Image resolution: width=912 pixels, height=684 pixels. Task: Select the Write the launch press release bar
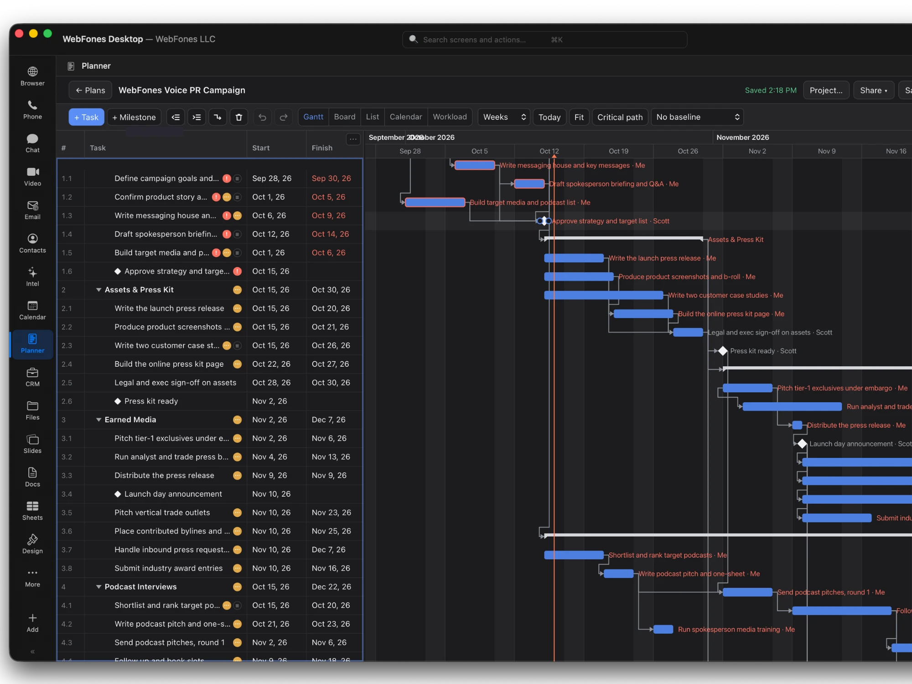[x=574, y=259]
